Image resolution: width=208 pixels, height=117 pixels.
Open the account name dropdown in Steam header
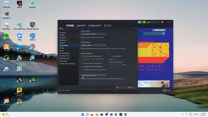[155, 22]
